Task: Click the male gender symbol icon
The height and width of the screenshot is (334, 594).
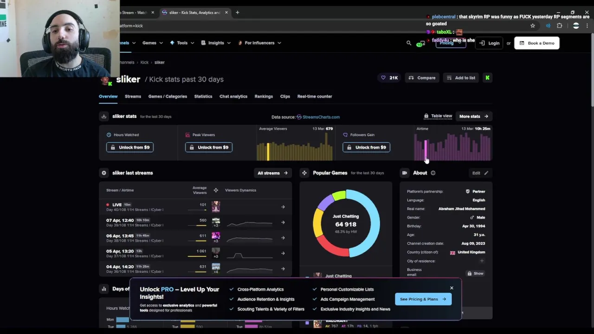Action: [472, 218]
